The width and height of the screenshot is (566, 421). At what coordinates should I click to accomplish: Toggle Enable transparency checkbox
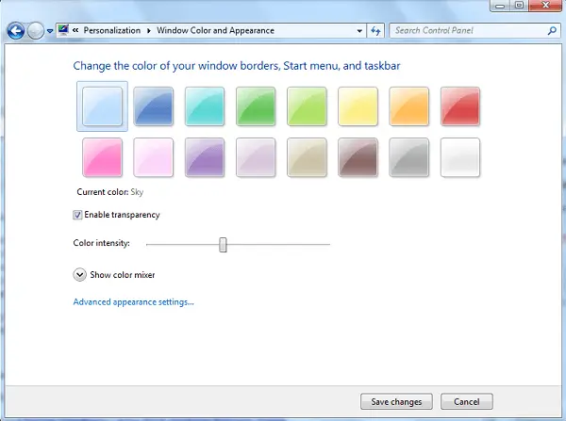tap(77, 215)
